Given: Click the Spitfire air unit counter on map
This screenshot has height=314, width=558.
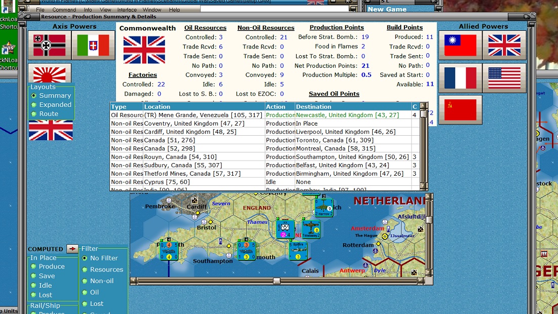Looking at the screenshot, I should [298, 251].
